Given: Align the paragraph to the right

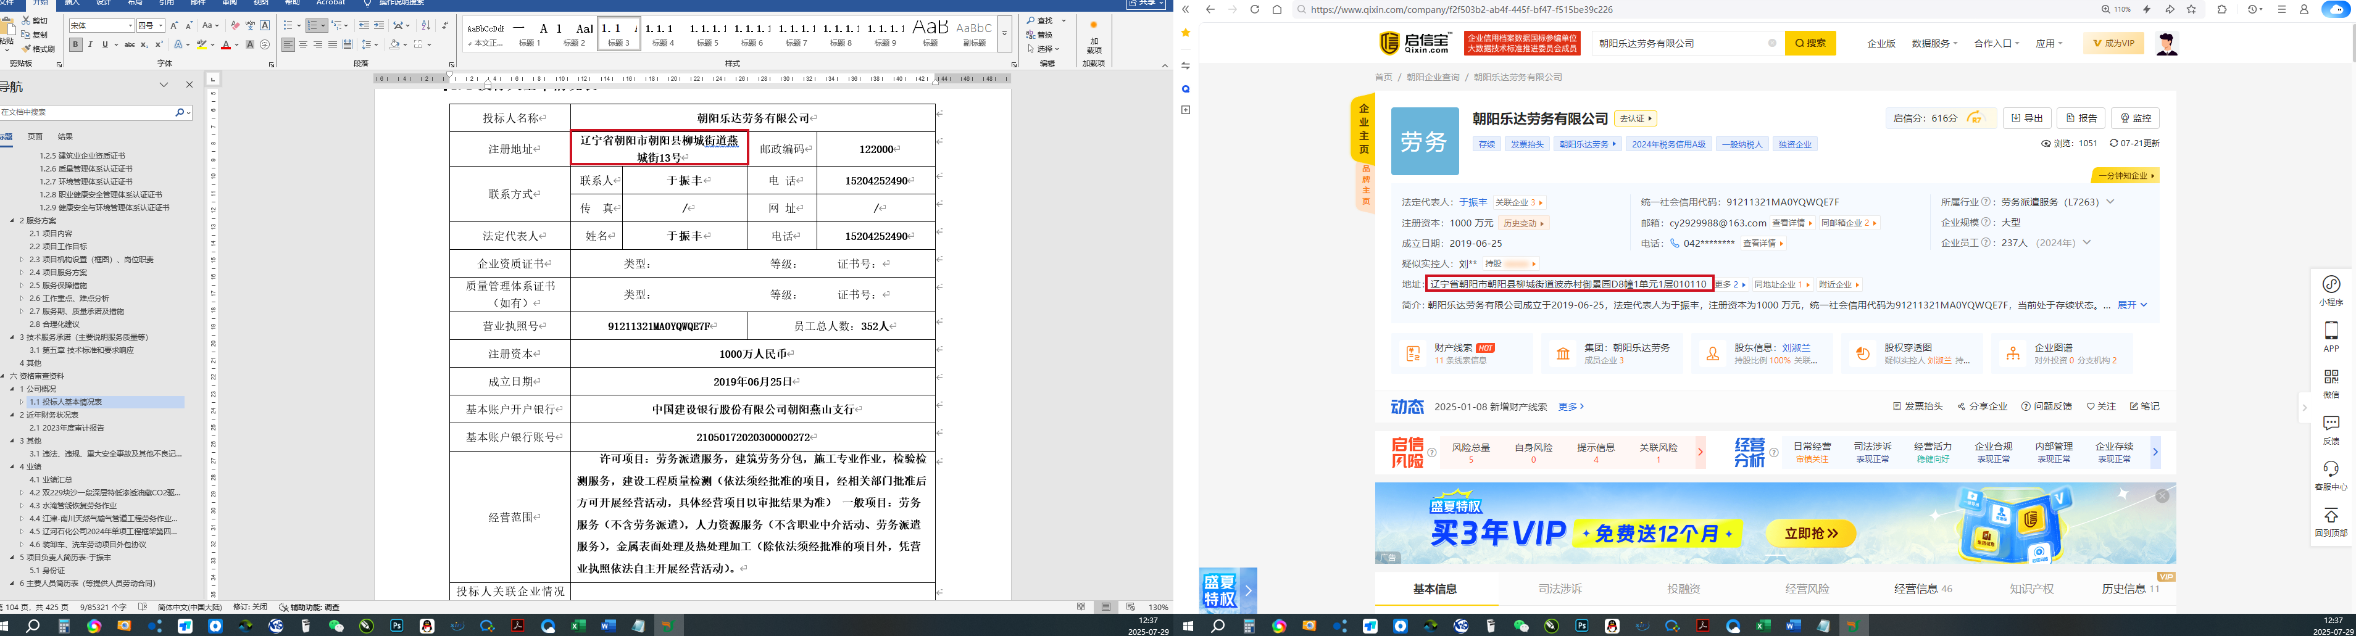Looking at the screenshot, I should click(317, 45).
